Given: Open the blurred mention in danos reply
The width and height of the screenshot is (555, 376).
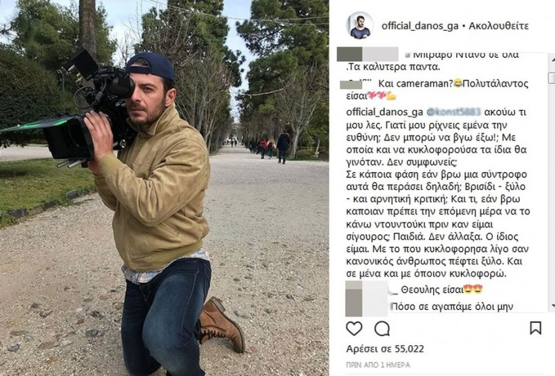Looking at the screenshot, I should pos(454,112).
